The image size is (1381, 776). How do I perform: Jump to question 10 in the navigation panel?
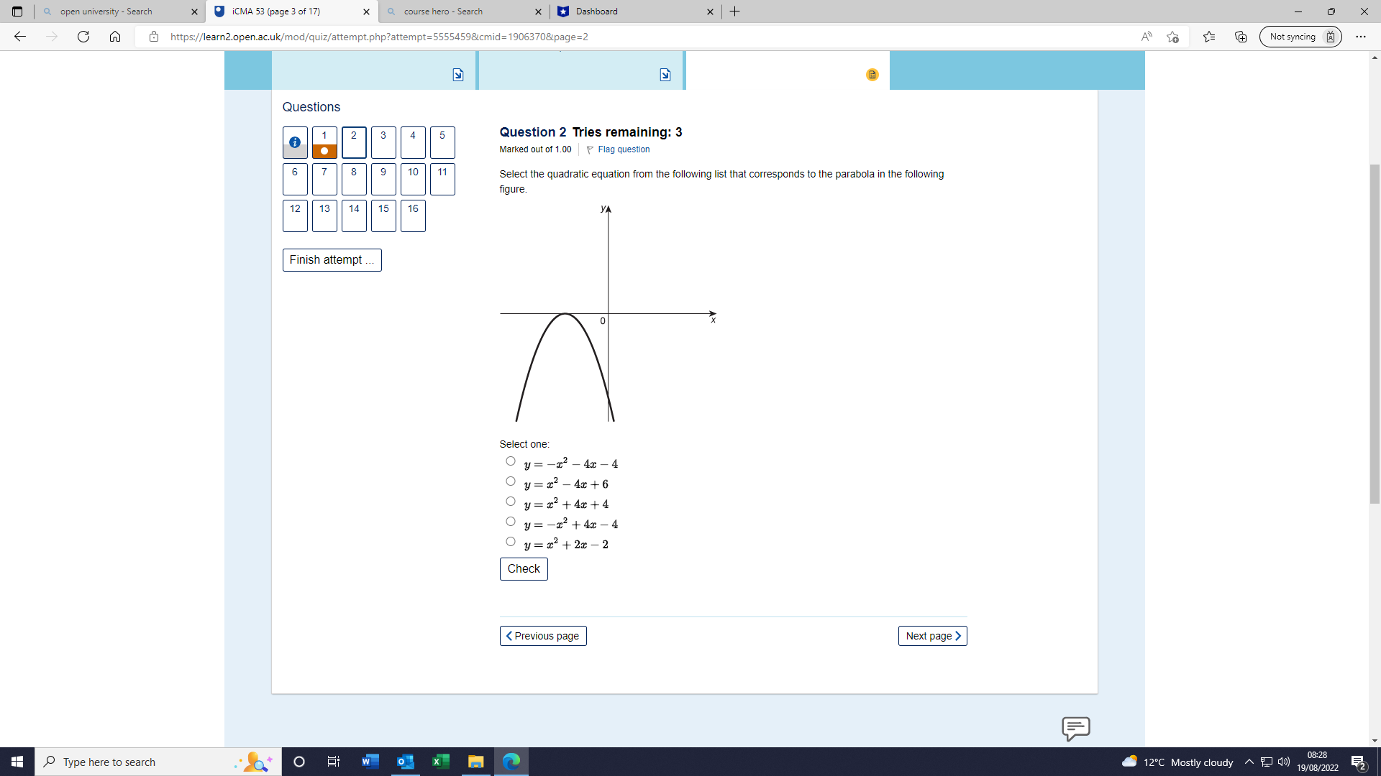(413, 179)
